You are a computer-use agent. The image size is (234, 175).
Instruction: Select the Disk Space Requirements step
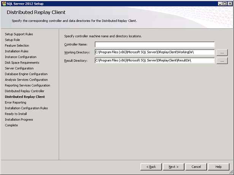tap(22, 63)
